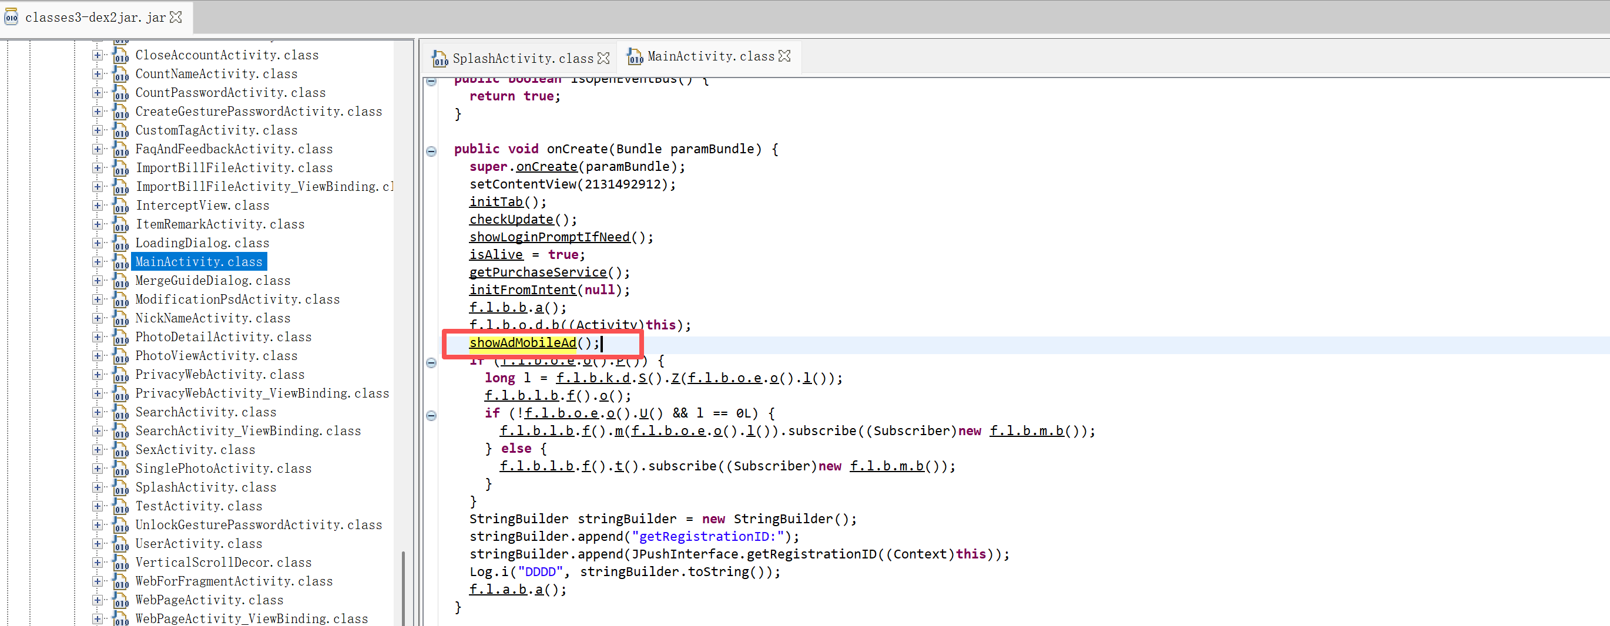Select PhotoViewActivity.class in the tree
Viewport: 1610px width, 626px height.
(x=216, y=356)
